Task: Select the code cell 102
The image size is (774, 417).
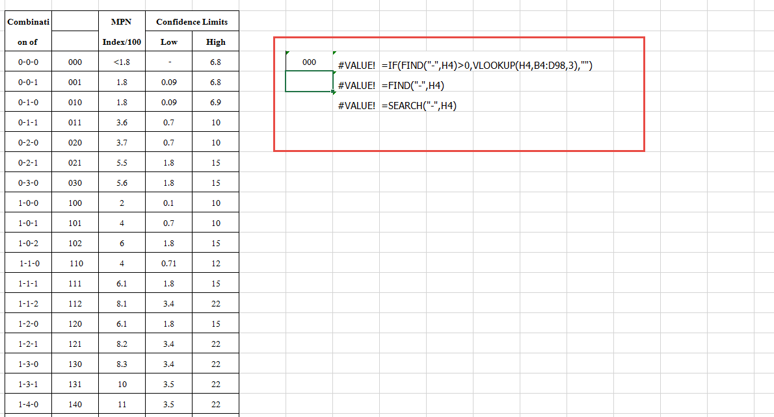Action: (75, 244)
